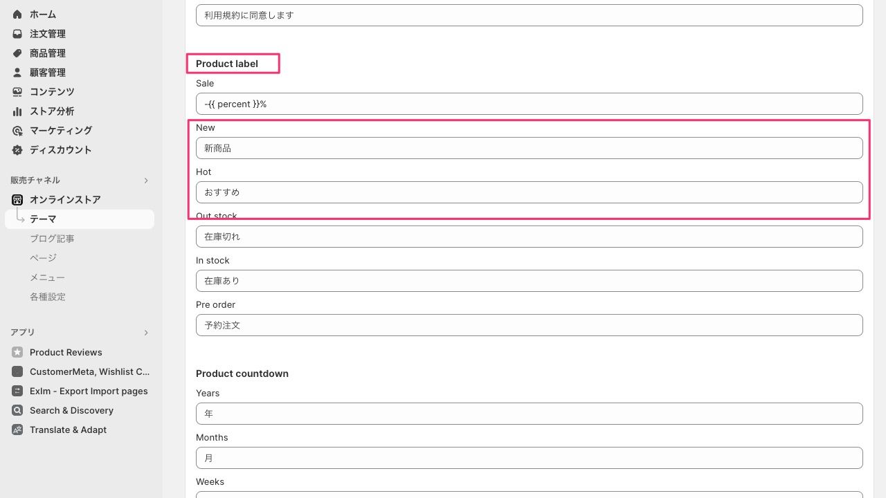886x498 pixels.
Task: Click the Search & Discovery app icon
Action: pos(17,410)
